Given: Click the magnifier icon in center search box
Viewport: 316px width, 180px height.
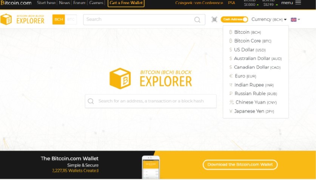Looking at the screenshot, I should [91, 101].
